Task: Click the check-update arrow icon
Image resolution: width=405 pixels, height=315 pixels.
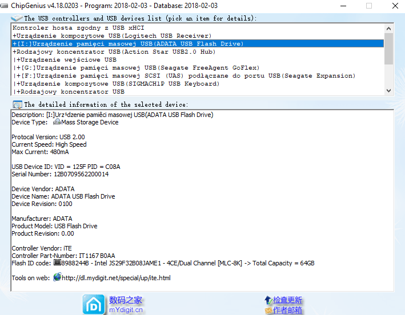Action: [268, 300]
